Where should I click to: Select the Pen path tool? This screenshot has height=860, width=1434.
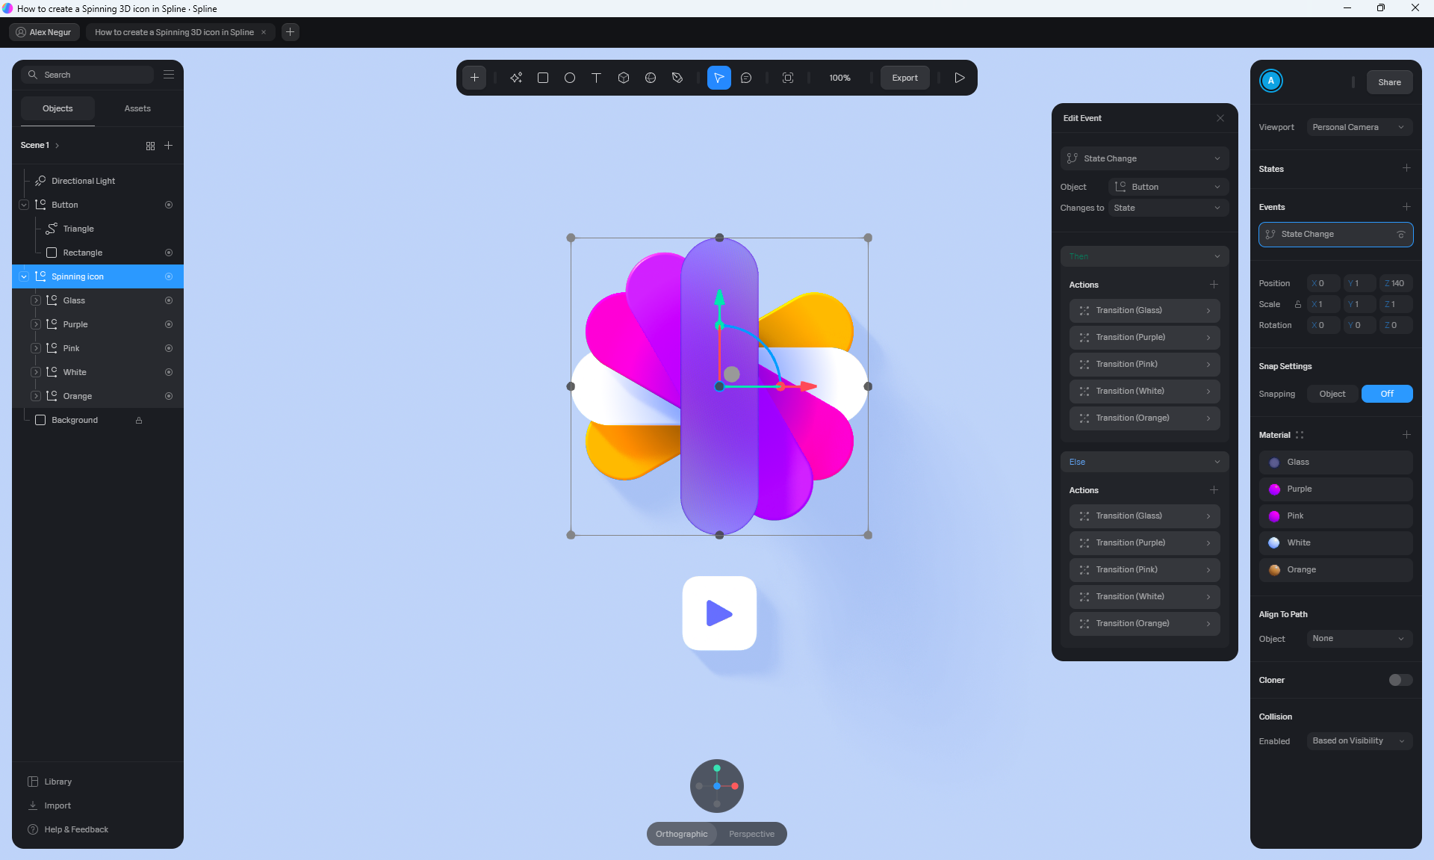tap(677, 78)
